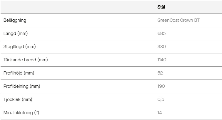Click the 14 roof pitch value
The image size is (222, 120).
pos(160,113)
